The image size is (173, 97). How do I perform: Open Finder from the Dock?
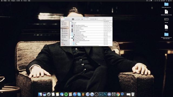[x=40, y=94]
